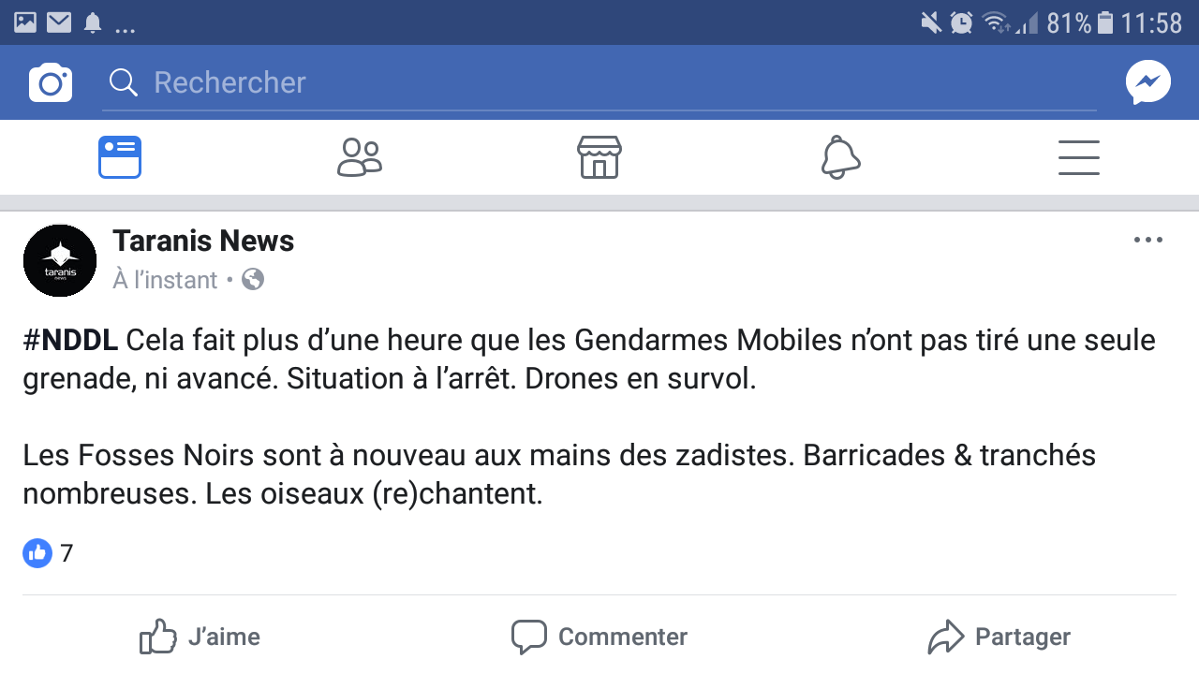Open Taranis News profile picture
This screenshot has width=1199, height=674.
coord(60,261)
